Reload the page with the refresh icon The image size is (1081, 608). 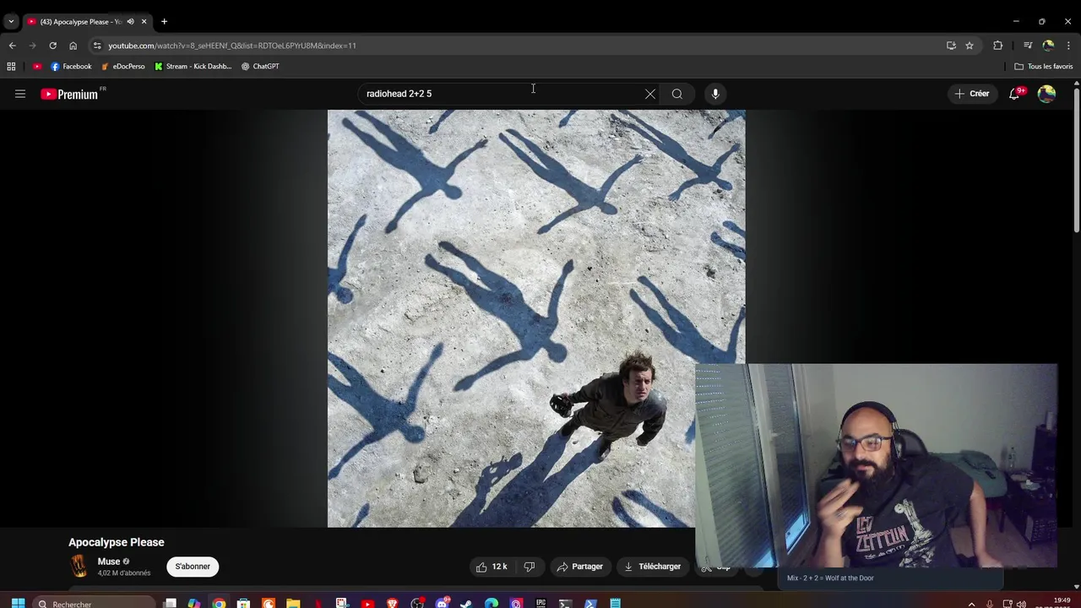[52, 46]
